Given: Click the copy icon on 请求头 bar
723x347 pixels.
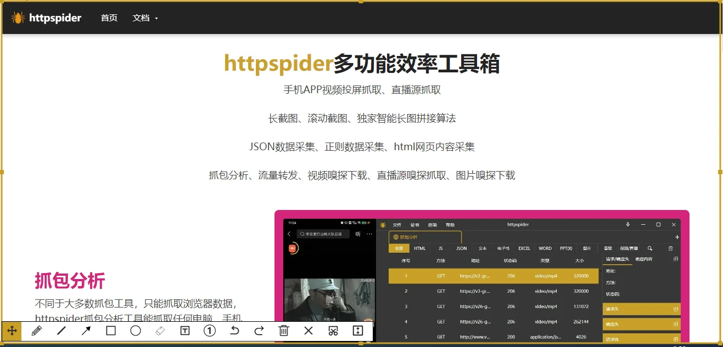Looking at the screenshot, I should click(676, 309).
